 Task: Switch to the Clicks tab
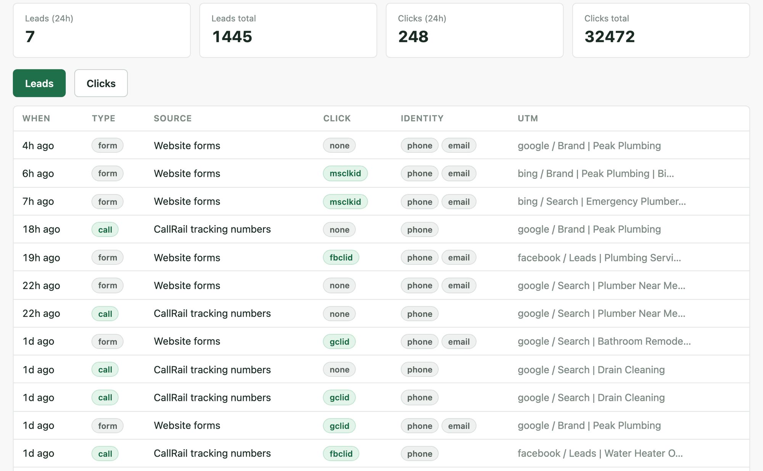coord(101,83)
